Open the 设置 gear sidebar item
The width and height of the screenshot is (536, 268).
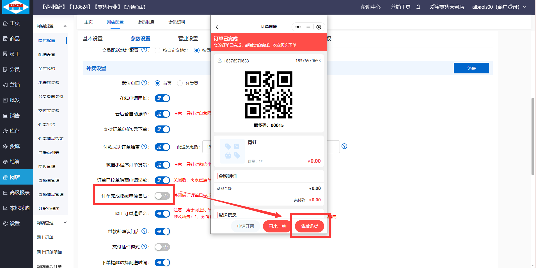(16, 223)
